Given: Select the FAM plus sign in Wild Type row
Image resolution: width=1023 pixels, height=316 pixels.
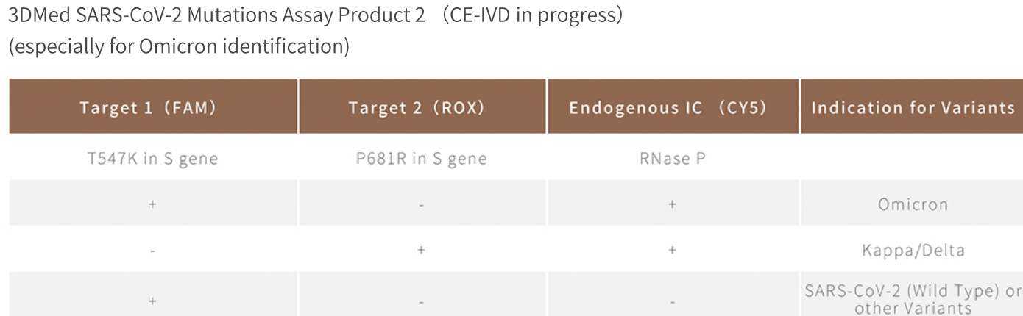Looking at the screenshot, I should (152, 301).
